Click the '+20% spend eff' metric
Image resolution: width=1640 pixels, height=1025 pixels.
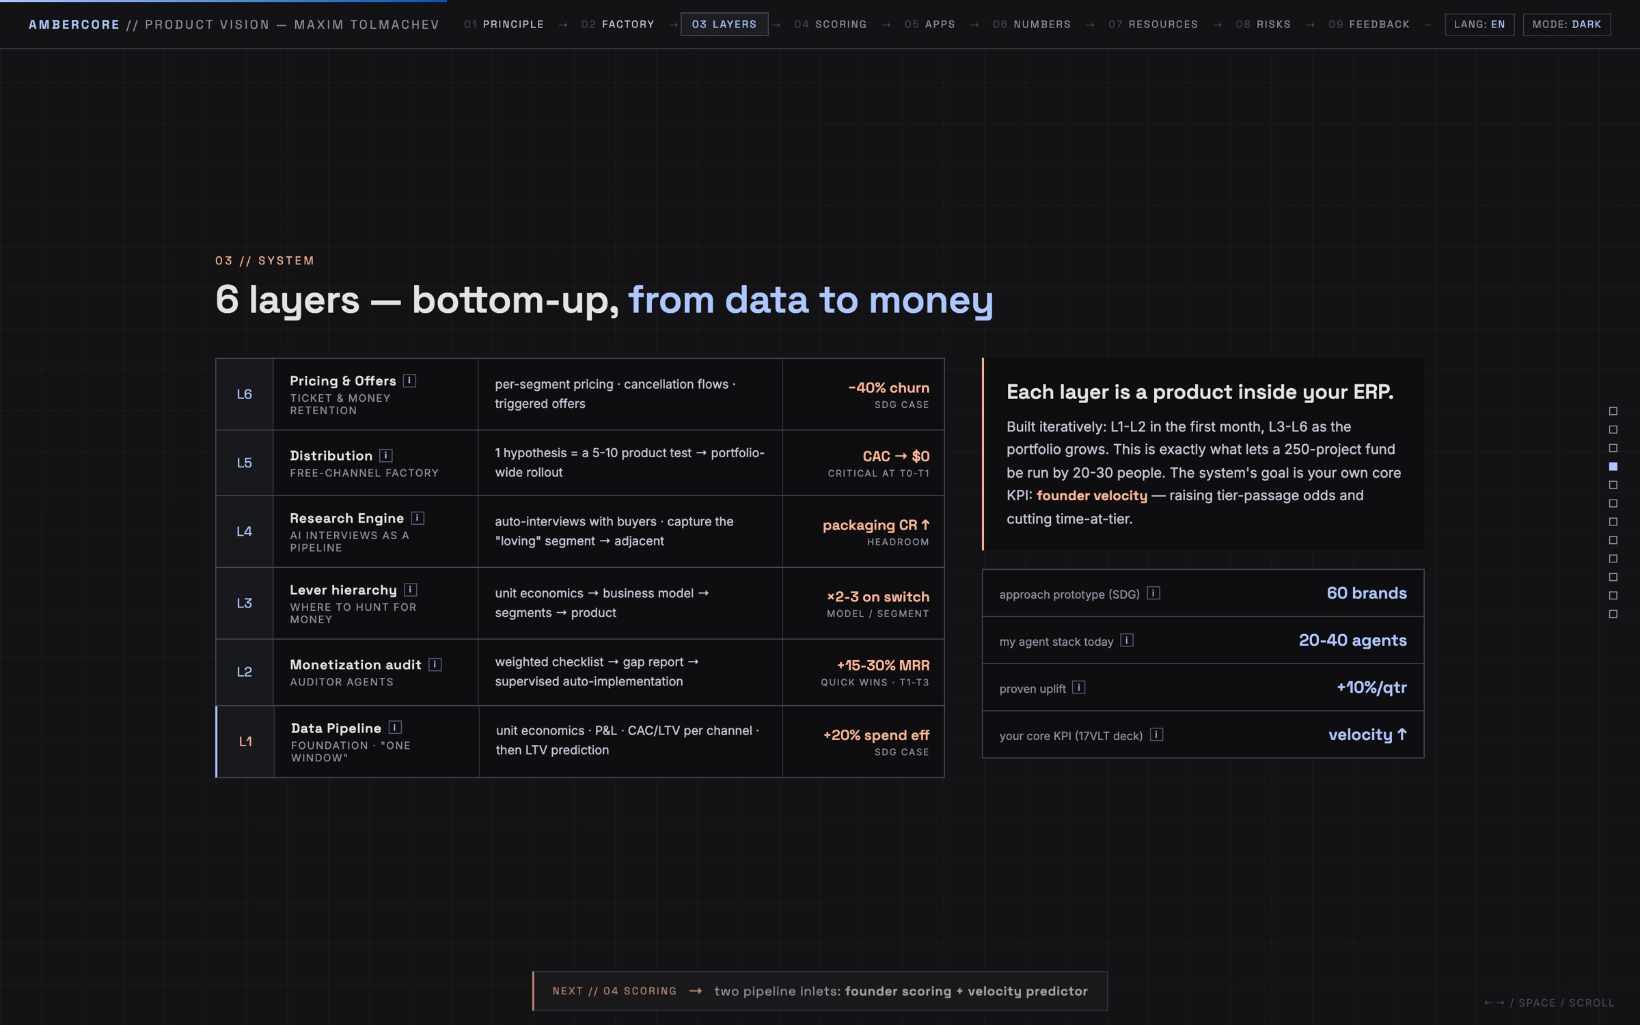click(876, 735)
